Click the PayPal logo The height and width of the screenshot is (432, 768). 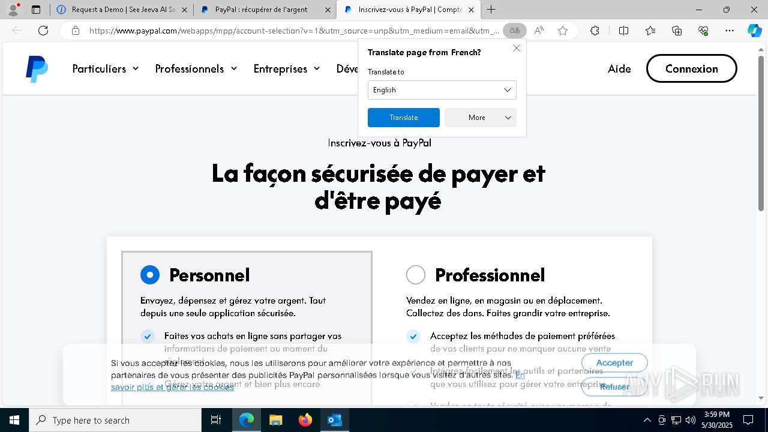pos(37,69)
